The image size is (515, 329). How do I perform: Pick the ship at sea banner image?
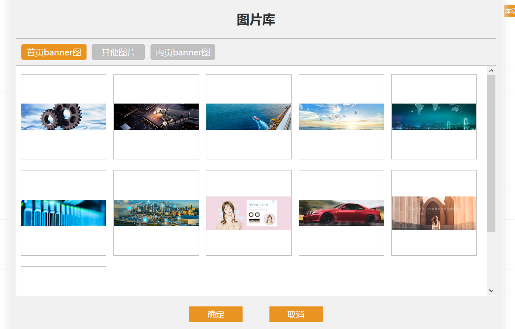[249, 116]
